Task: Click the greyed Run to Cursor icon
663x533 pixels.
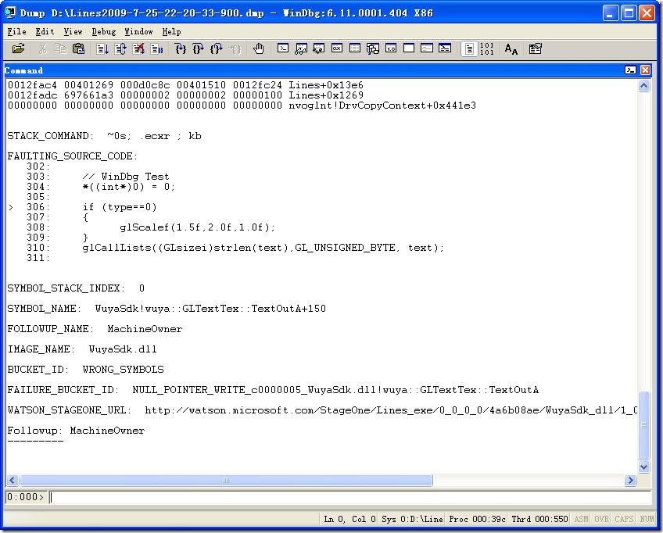Action: [235, 48]
